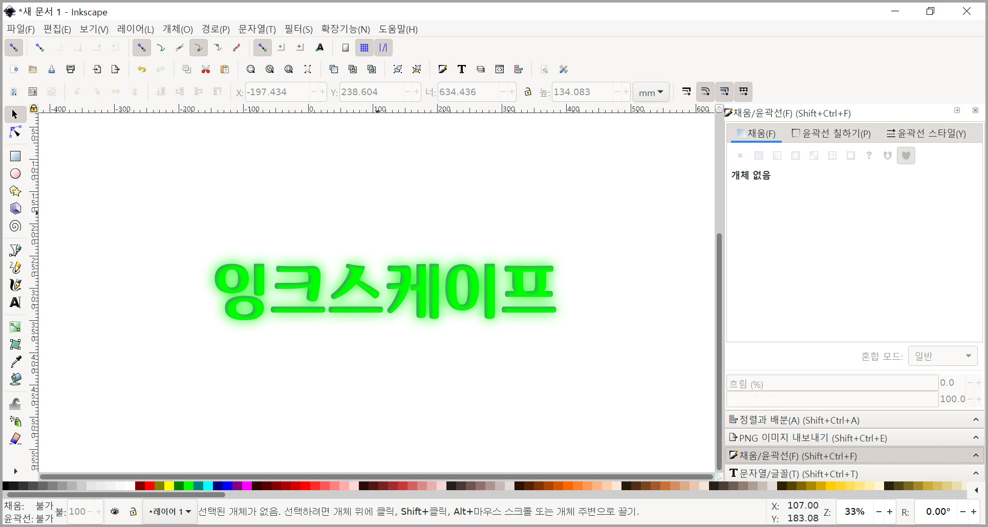Image resolution: width=988 pixels, height=527 pixels.
Task: Select the Ellipse and circle tool
Action: [x=15, y=174]
